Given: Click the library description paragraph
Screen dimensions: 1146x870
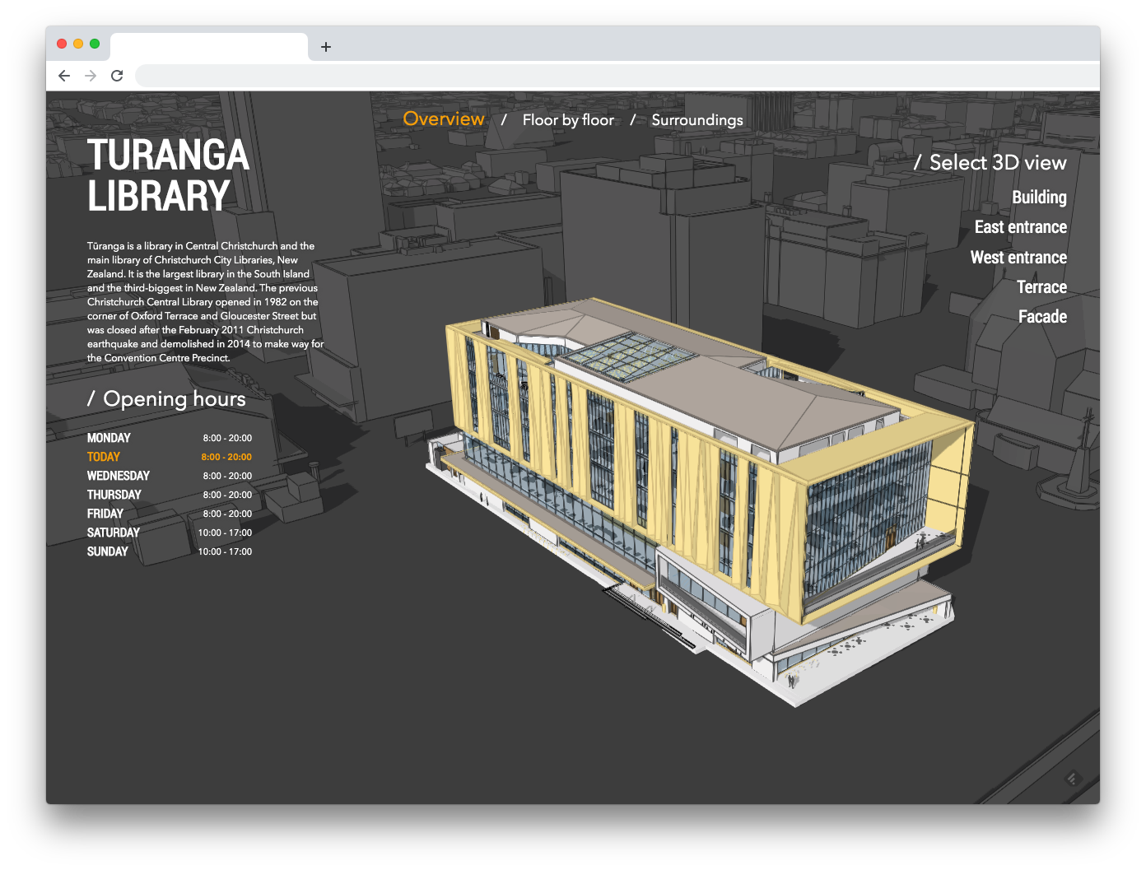Looking at the screenshot, I should 206,302.
